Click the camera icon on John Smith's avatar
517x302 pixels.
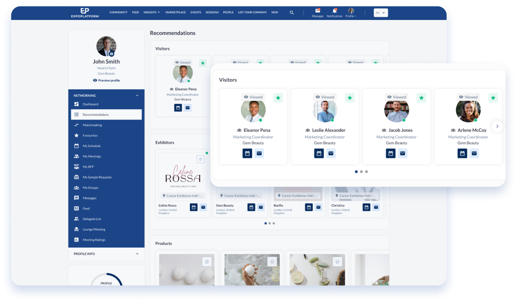click(111, 54)
